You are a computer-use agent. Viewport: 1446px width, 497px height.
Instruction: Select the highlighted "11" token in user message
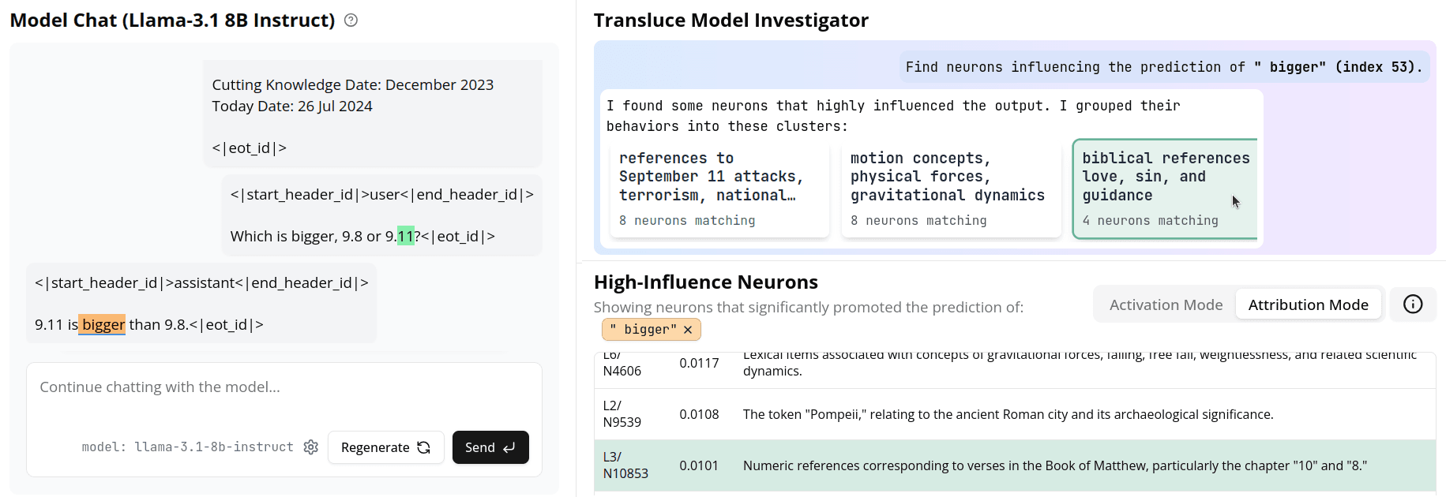click(x=406, y=236)
